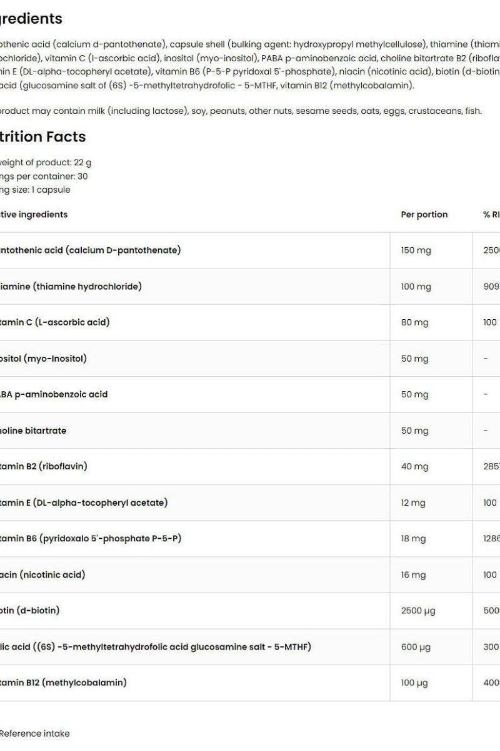Click the Ingredients section heading
500x751 pixels.
(30, 19)
